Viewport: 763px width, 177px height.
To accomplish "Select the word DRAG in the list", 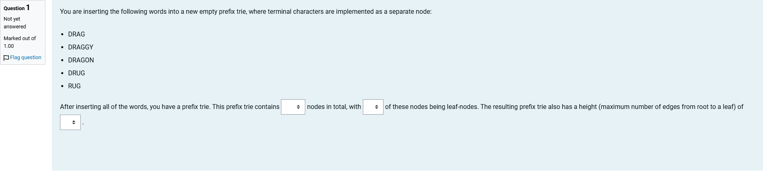I will click(77, 34).
